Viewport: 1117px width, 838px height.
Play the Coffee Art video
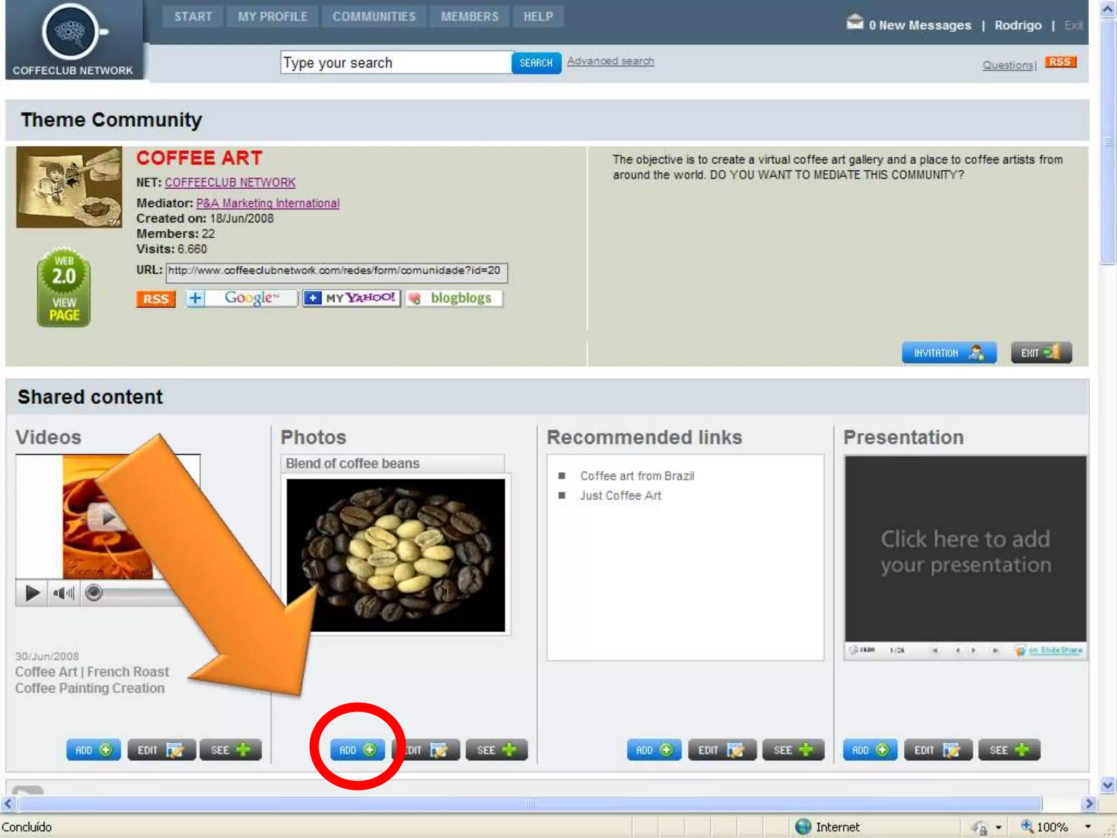click(33, 592)
